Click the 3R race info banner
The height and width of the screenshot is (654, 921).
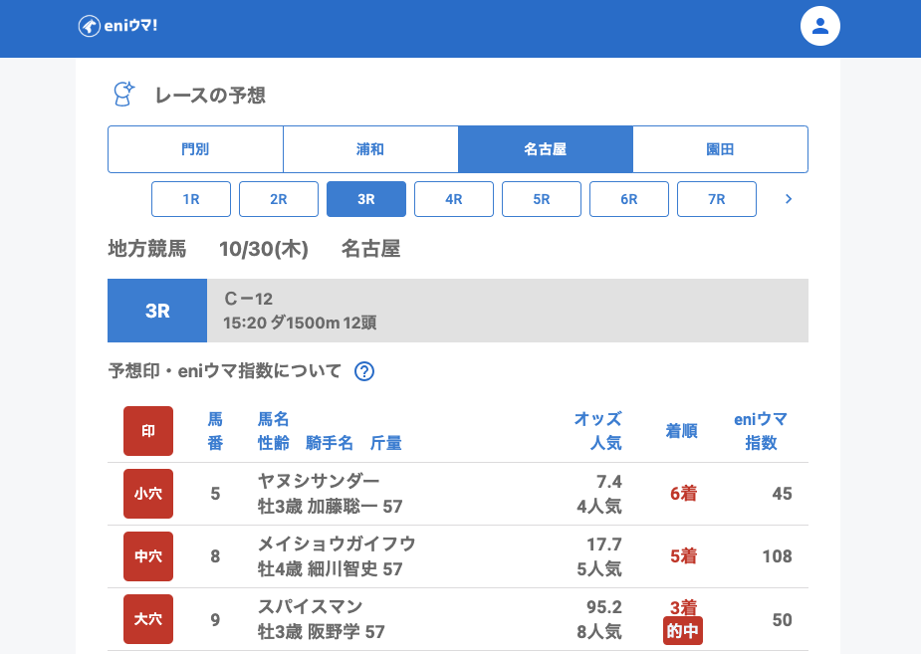point(458,311)
